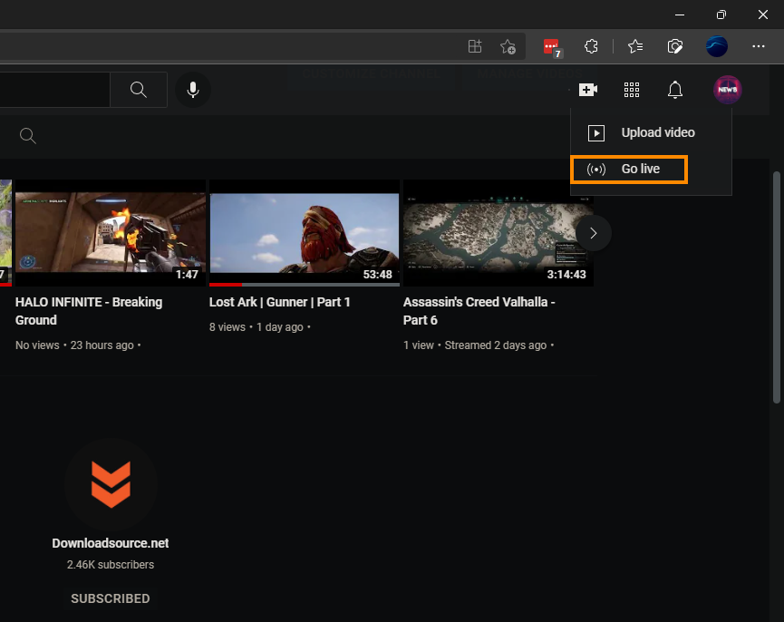The height and width of the screenshot is (622, 784).
Task: Open the NEWB account avatar menu
Action: click(x=727, y=90)
